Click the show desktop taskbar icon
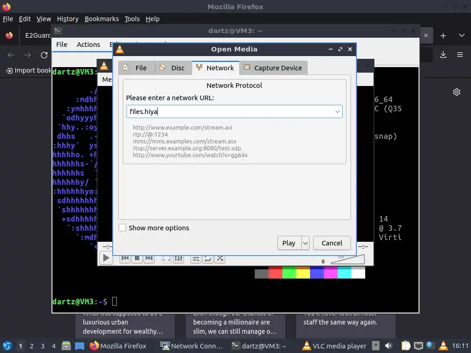 80,346
